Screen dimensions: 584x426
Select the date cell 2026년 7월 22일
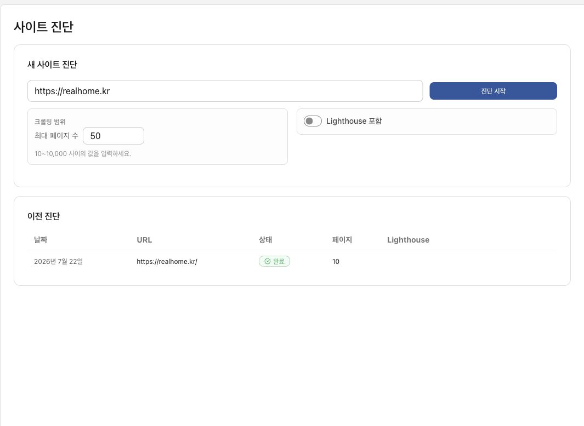[58, 262]
